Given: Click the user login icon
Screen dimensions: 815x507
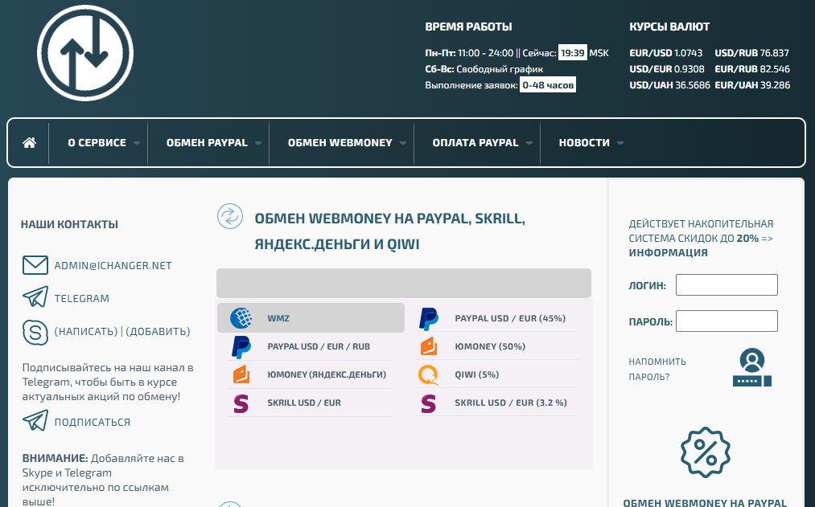Looking at the screenshot, I should (x=751, y=368).
